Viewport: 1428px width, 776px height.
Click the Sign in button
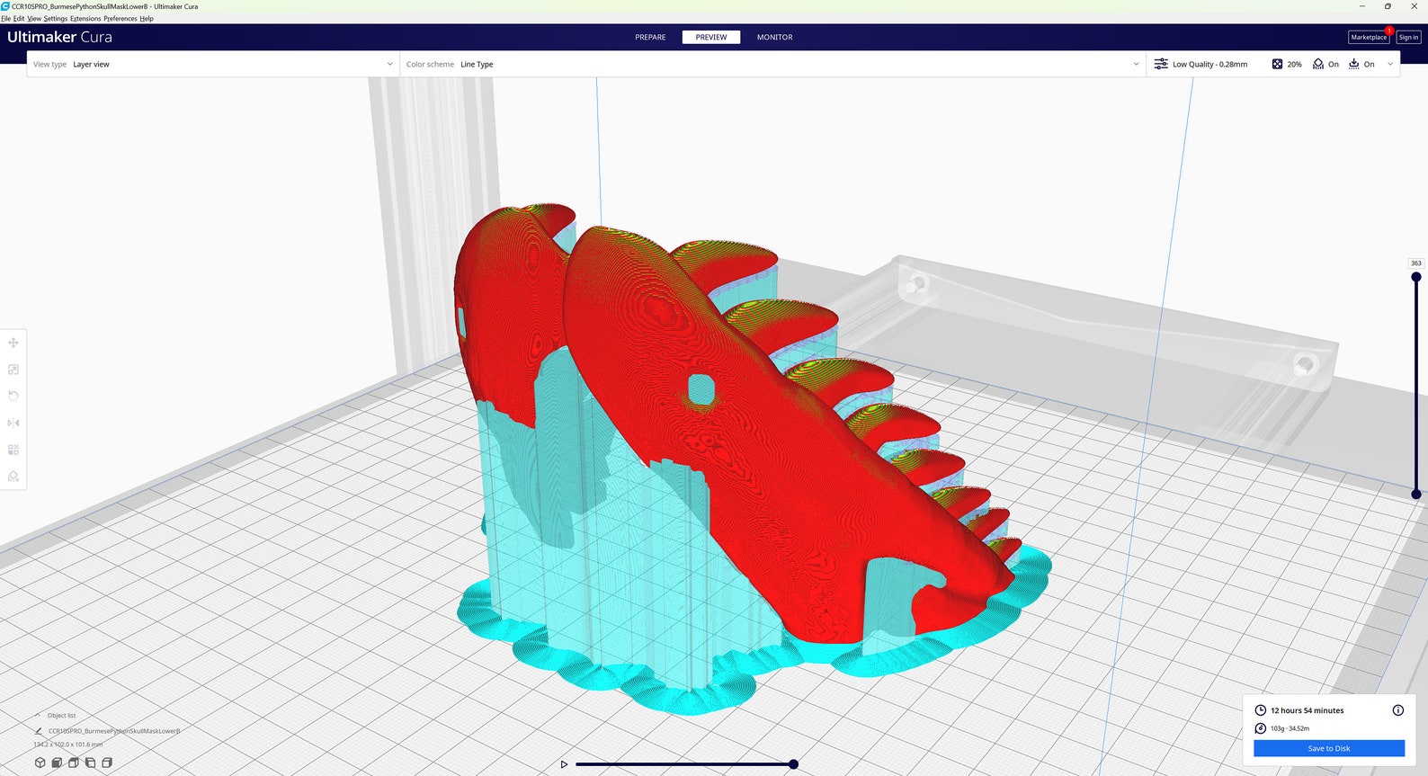point(1408,37)
